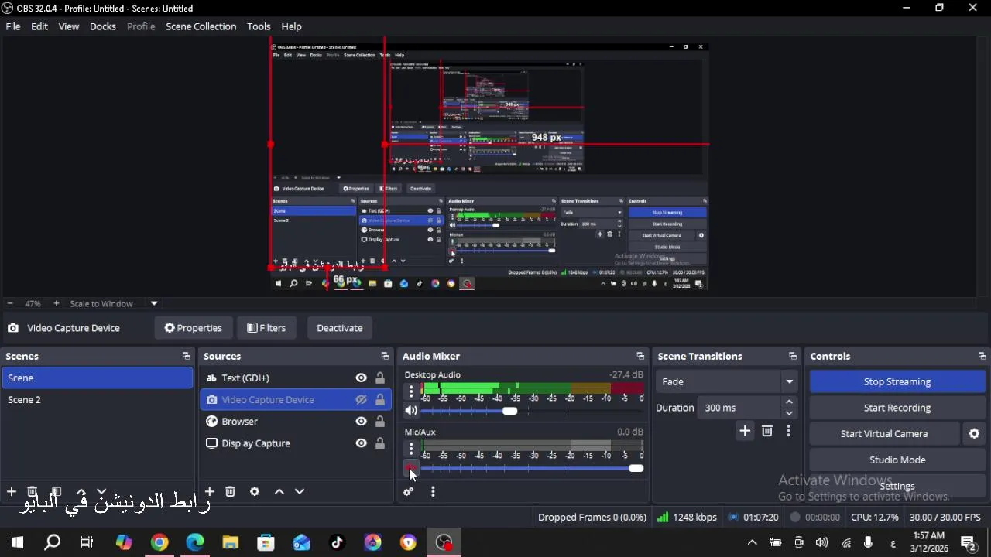The height and width of the screenshot is (557, 991).
Task: Enable Studio Mode
Action: pyautogui.click(x=897, y=460)
